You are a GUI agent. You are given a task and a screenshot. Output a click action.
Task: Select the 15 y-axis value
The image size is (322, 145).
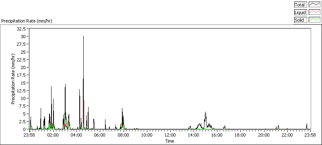pos(23,83)
